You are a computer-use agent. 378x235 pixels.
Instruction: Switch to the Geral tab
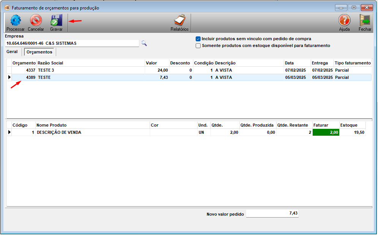(x=12, y=52)
